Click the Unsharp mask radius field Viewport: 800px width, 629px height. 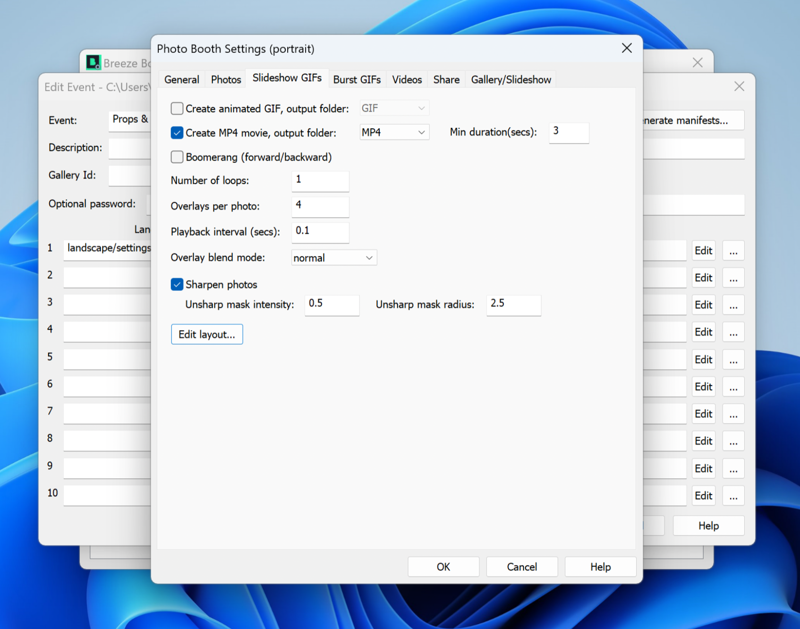coord(513,305)
